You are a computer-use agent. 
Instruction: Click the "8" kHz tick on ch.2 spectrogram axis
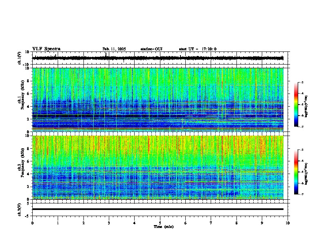(29, 149)
